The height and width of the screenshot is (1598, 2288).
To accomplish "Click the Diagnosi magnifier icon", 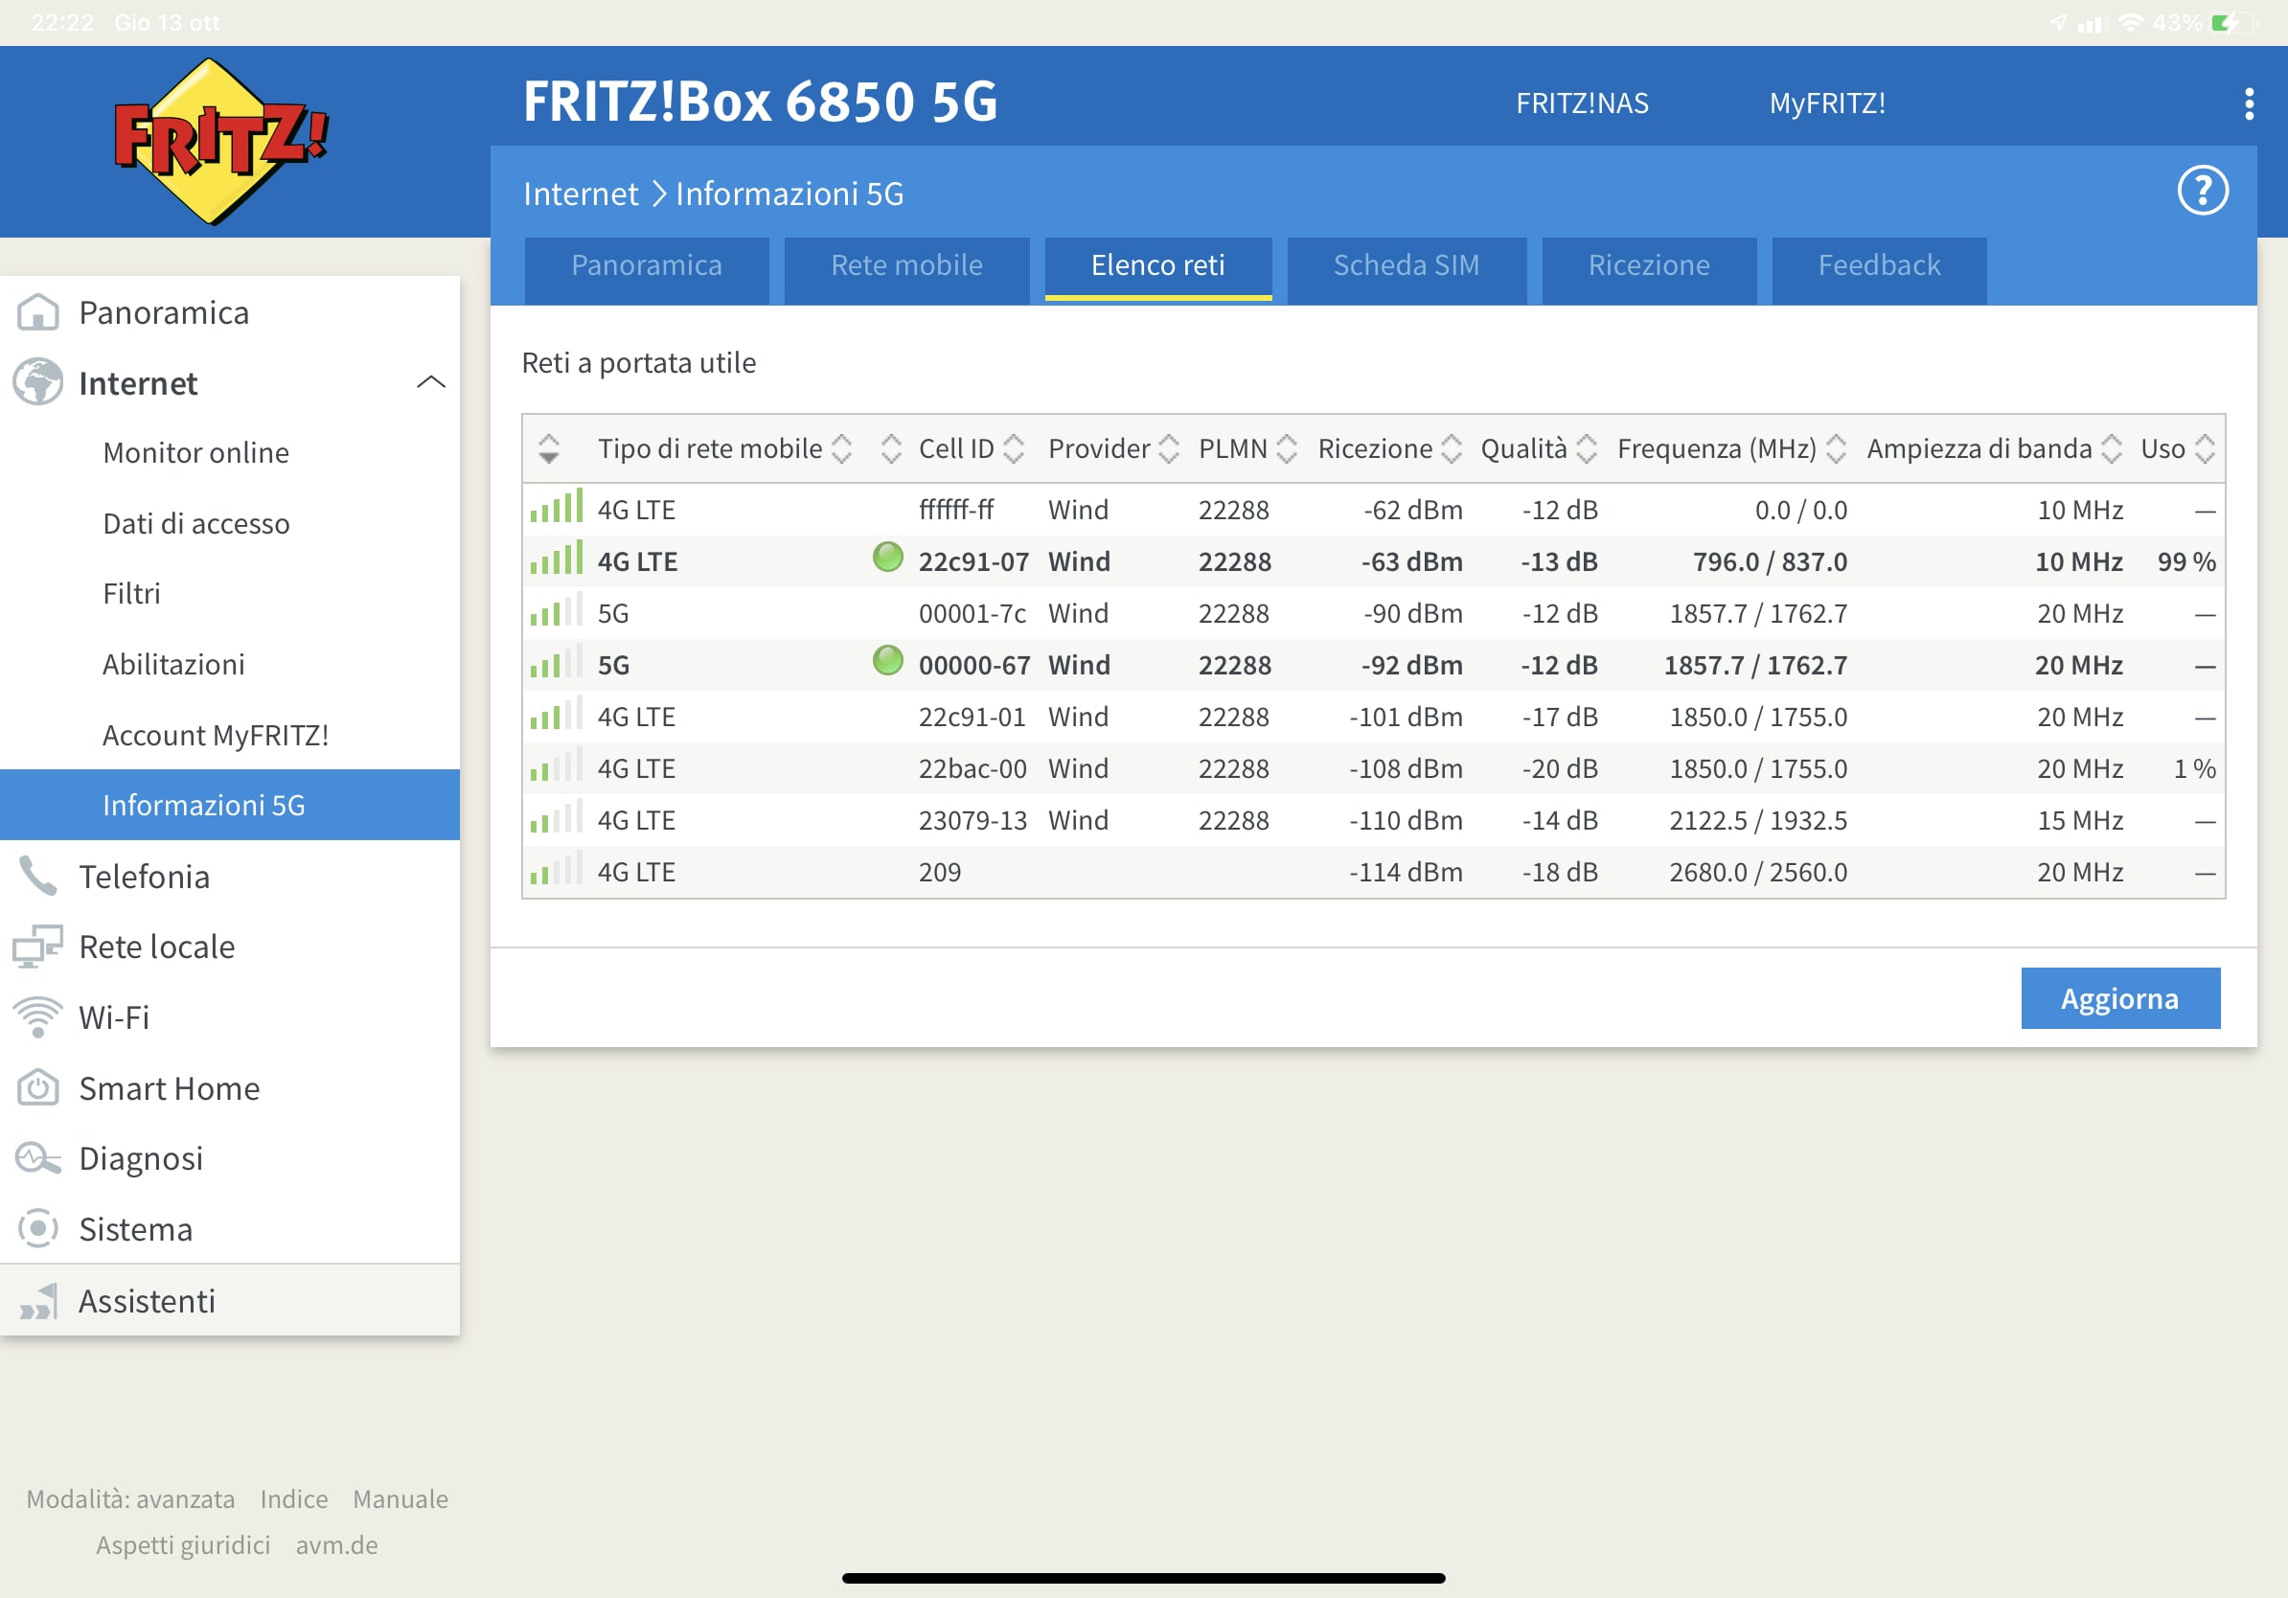I will pos(38,1158).
